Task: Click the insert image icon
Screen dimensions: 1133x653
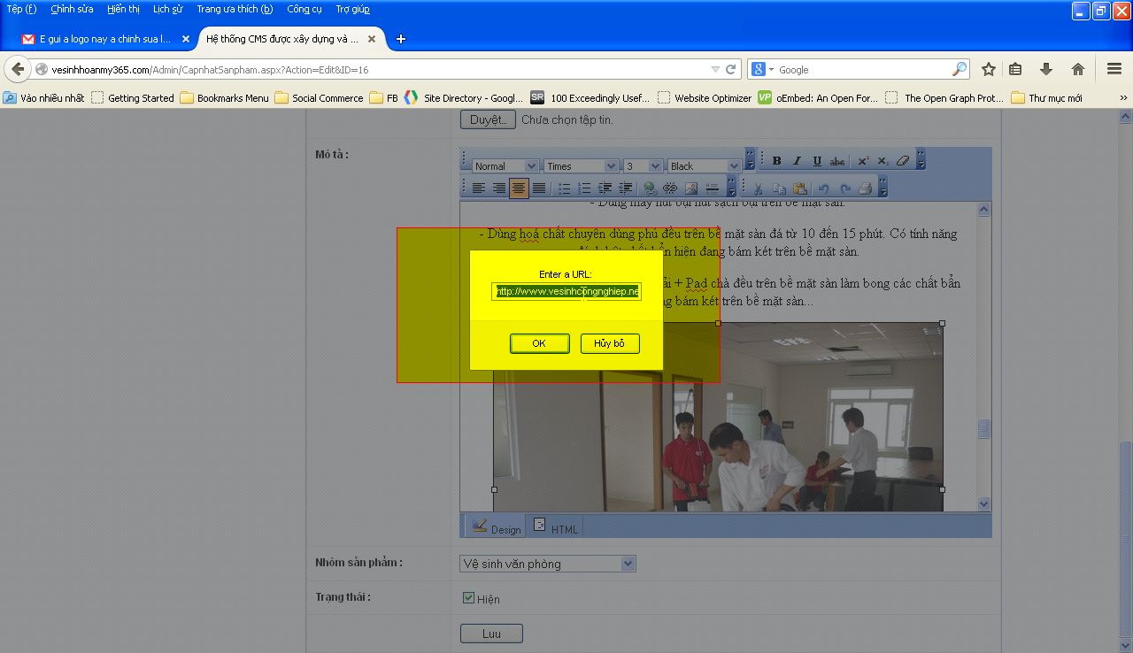Action: tap(691, 188)
